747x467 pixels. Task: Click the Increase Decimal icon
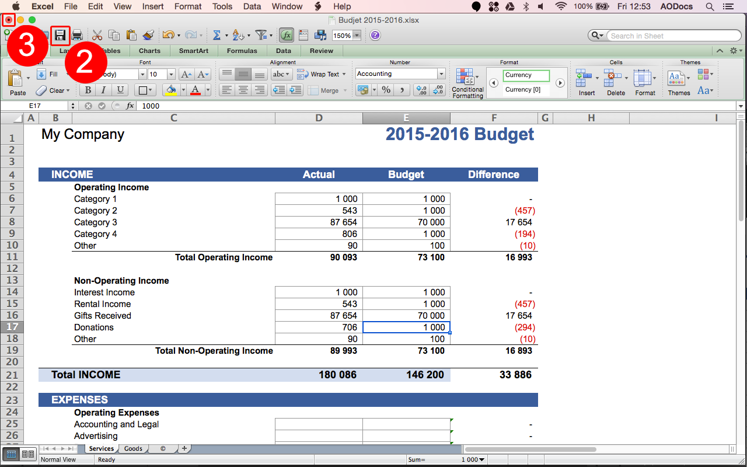[421, 90]
